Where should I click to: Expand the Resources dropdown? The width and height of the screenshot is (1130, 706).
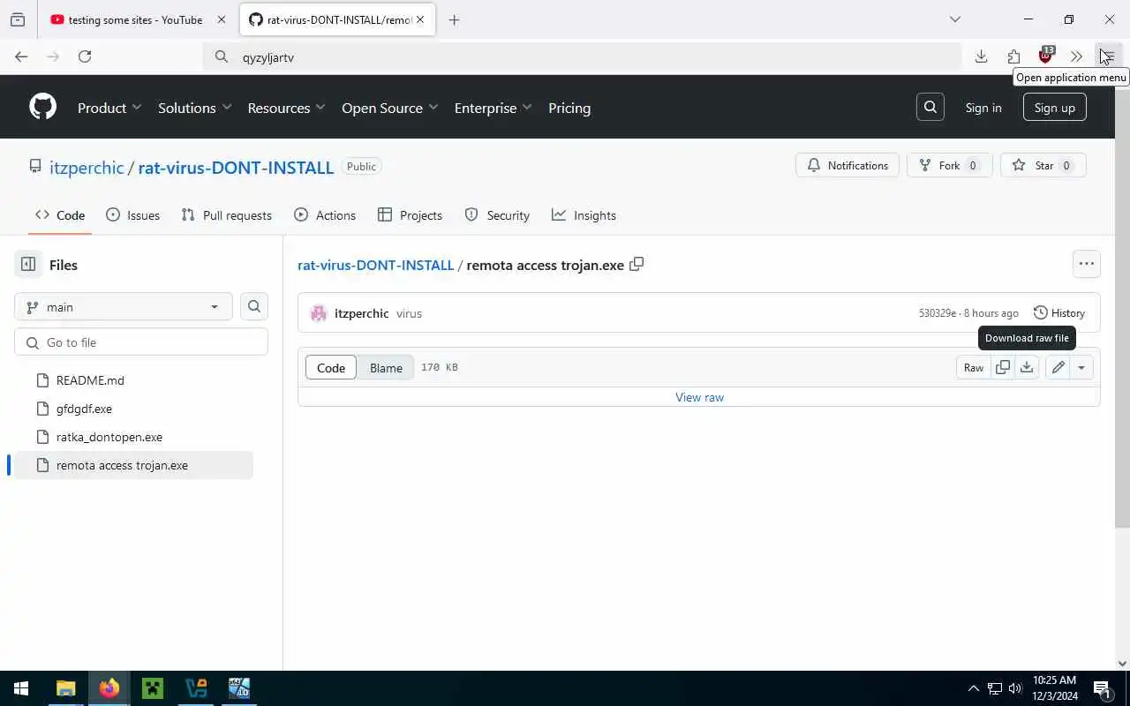click(x=286, y=108)
